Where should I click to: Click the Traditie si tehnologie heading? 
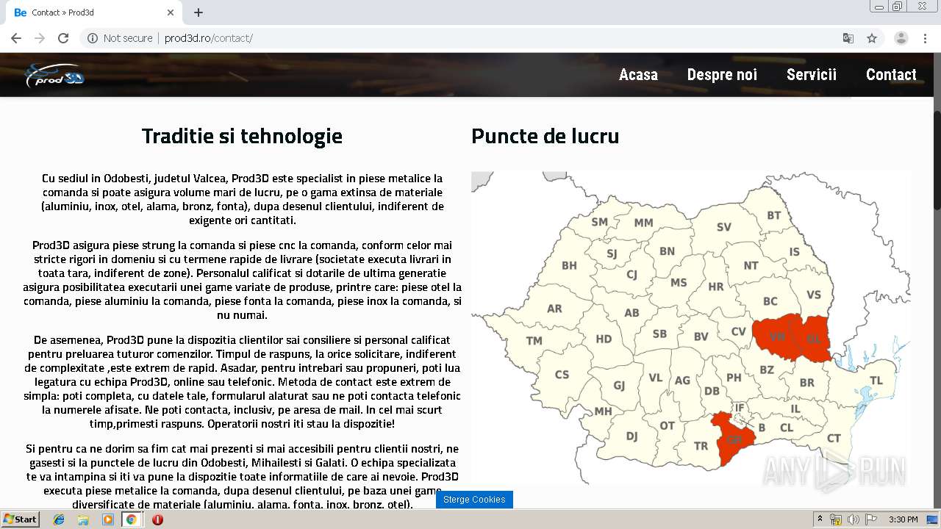[242, 136]
